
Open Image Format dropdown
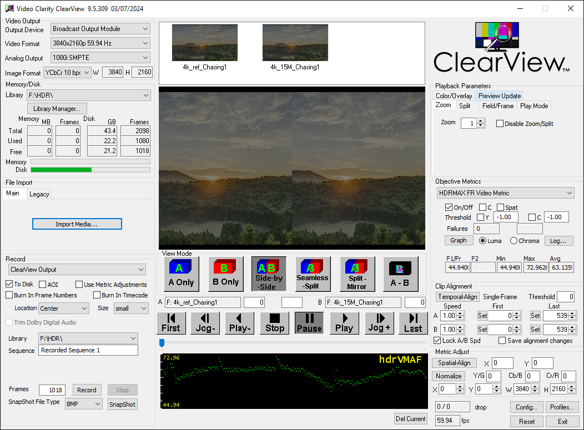pos(67,73)
